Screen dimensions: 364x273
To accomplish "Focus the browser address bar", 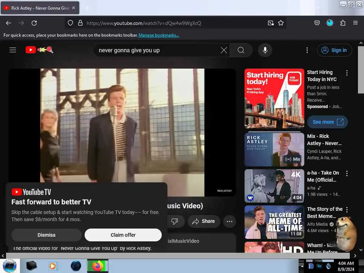I will [175, 23].
